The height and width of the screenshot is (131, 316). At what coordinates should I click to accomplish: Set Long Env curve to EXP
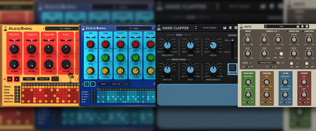pyautogui.click(x=313, y=63)
